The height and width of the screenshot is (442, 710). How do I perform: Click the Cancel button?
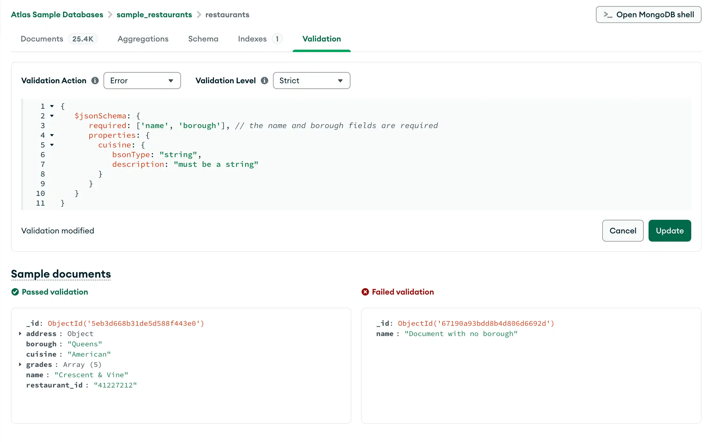click(623, 230)
